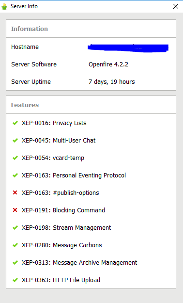The image size is (183, 303).
Task: Click the XEP-0163: #publish-options text
Action: [60, 193]
